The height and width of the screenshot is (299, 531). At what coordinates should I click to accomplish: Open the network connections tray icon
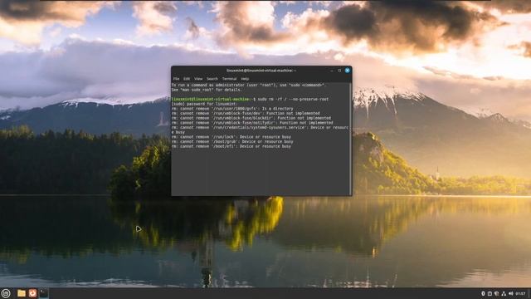click(504, 293)
